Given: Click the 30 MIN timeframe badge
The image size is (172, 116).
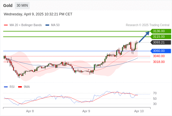Looking at the screenshot, I should point(22,6).
